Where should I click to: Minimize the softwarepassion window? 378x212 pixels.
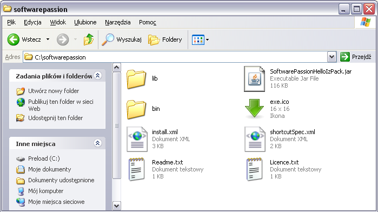[344, 9]
